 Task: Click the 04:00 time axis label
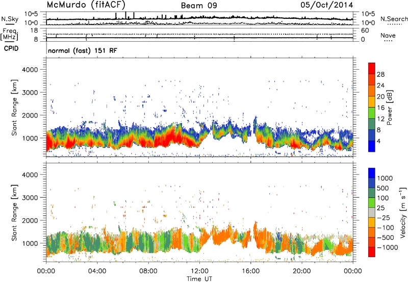tap(97, 271)
